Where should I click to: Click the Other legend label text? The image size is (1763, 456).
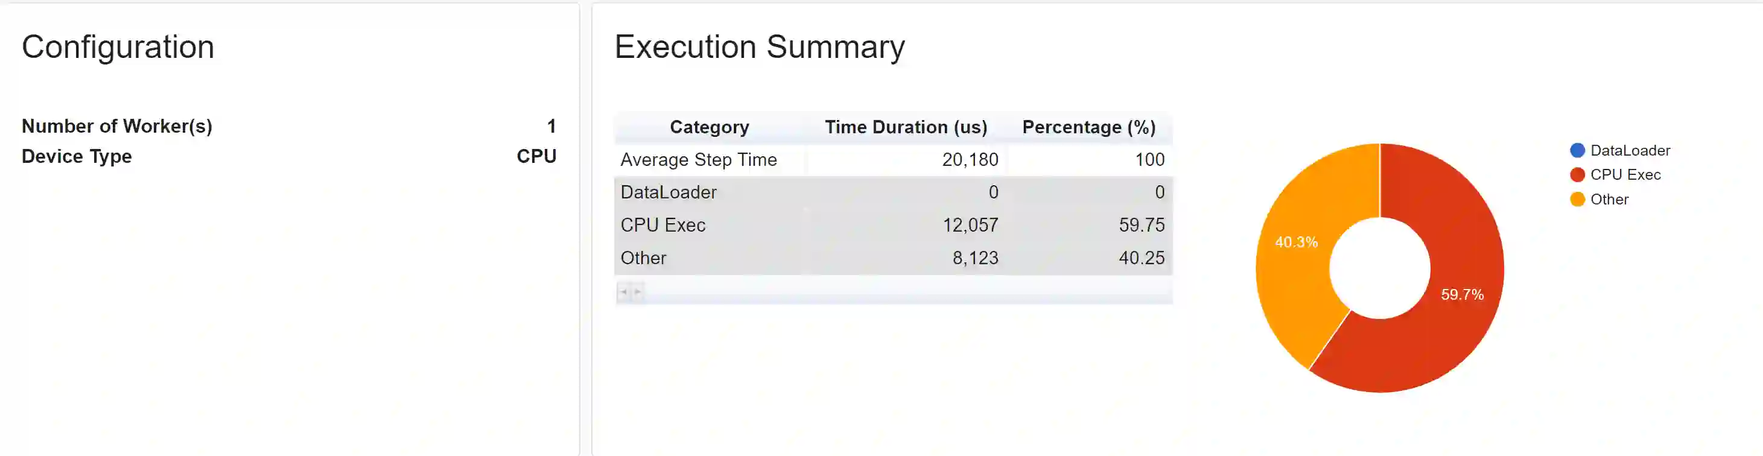(x=1609, y=199)
